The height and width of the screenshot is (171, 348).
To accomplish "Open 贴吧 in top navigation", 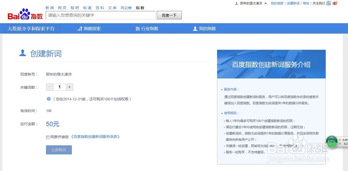I will [x=74, y=8].
